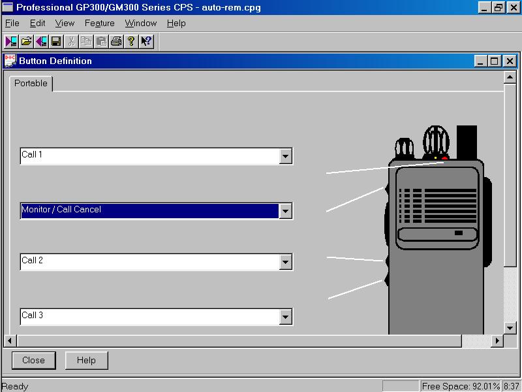Click the horizontal scrollbar right arrow
The height and width of the screenshot is (392, 522).
click(497, 340)
